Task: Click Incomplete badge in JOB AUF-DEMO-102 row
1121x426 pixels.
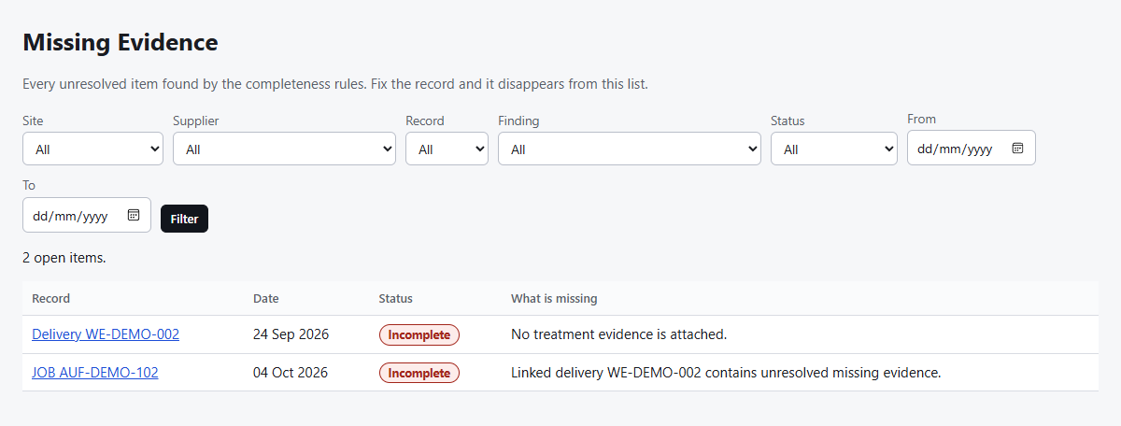Action: tap(419, 373)
